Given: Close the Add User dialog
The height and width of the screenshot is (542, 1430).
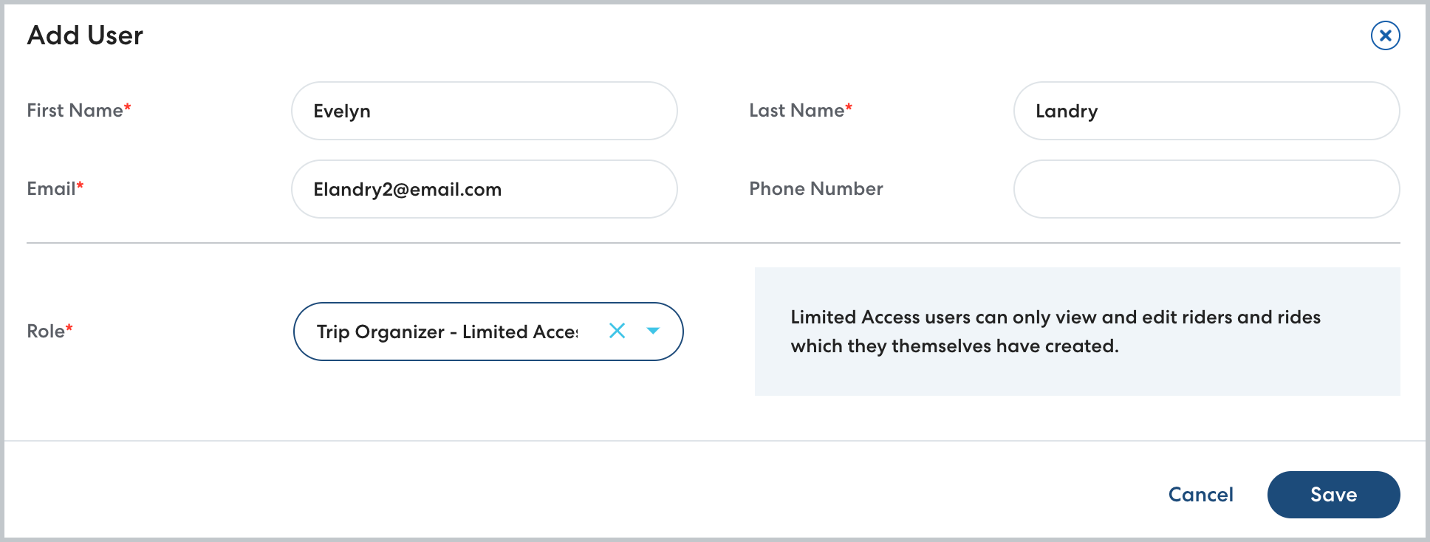Looking at the screenshot, I should click(1385, 35).
